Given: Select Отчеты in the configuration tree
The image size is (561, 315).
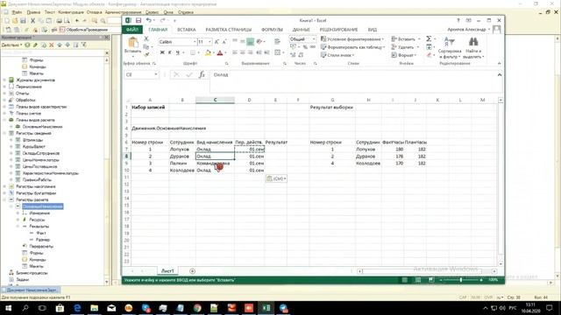Looking at the screenshot, I should (x=22, y=94).
